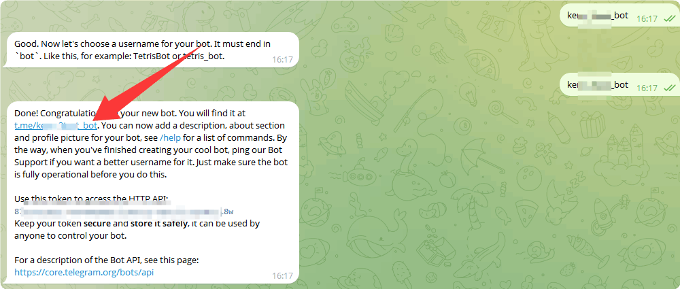Screen dimensions: 680x289
Task: Click read checkmarks on second sent message
Action: [668, 88]
